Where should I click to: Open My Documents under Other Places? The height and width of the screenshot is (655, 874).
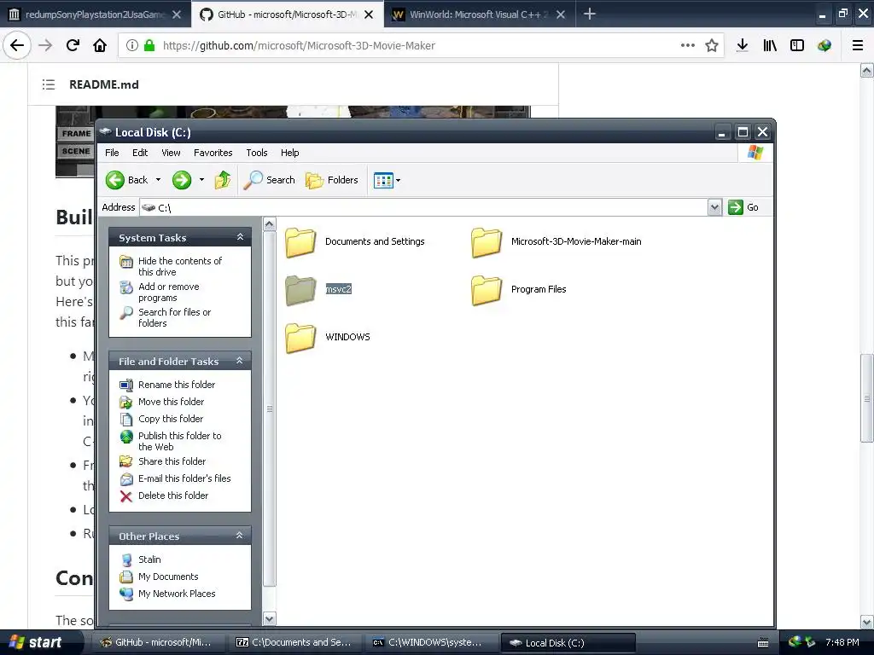(168, 577)
